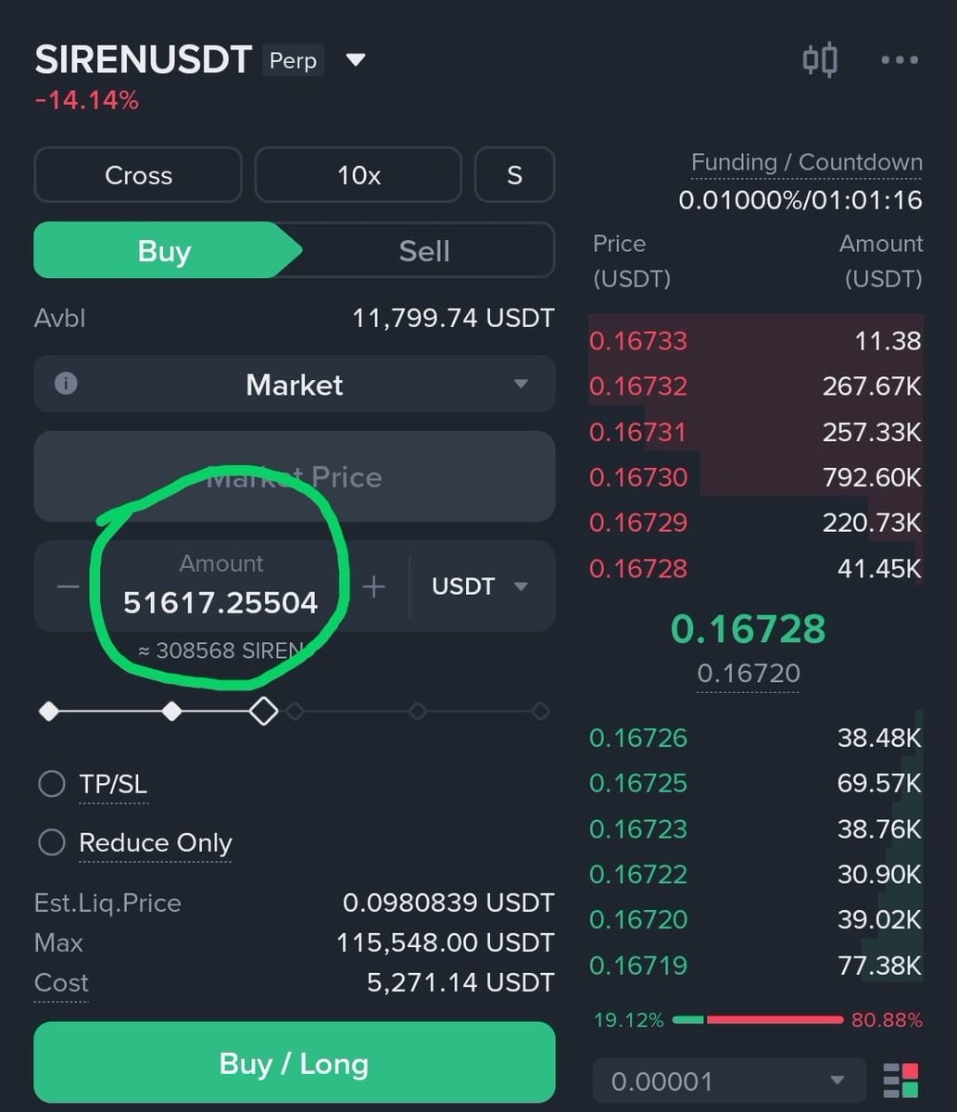Expand the Market order type dropdown
The image size is (957, 1112).
pos(520,384)
